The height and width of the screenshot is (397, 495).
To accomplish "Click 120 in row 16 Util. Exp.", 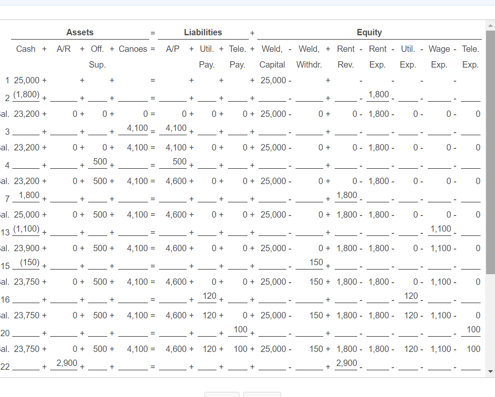I will 411,296.
